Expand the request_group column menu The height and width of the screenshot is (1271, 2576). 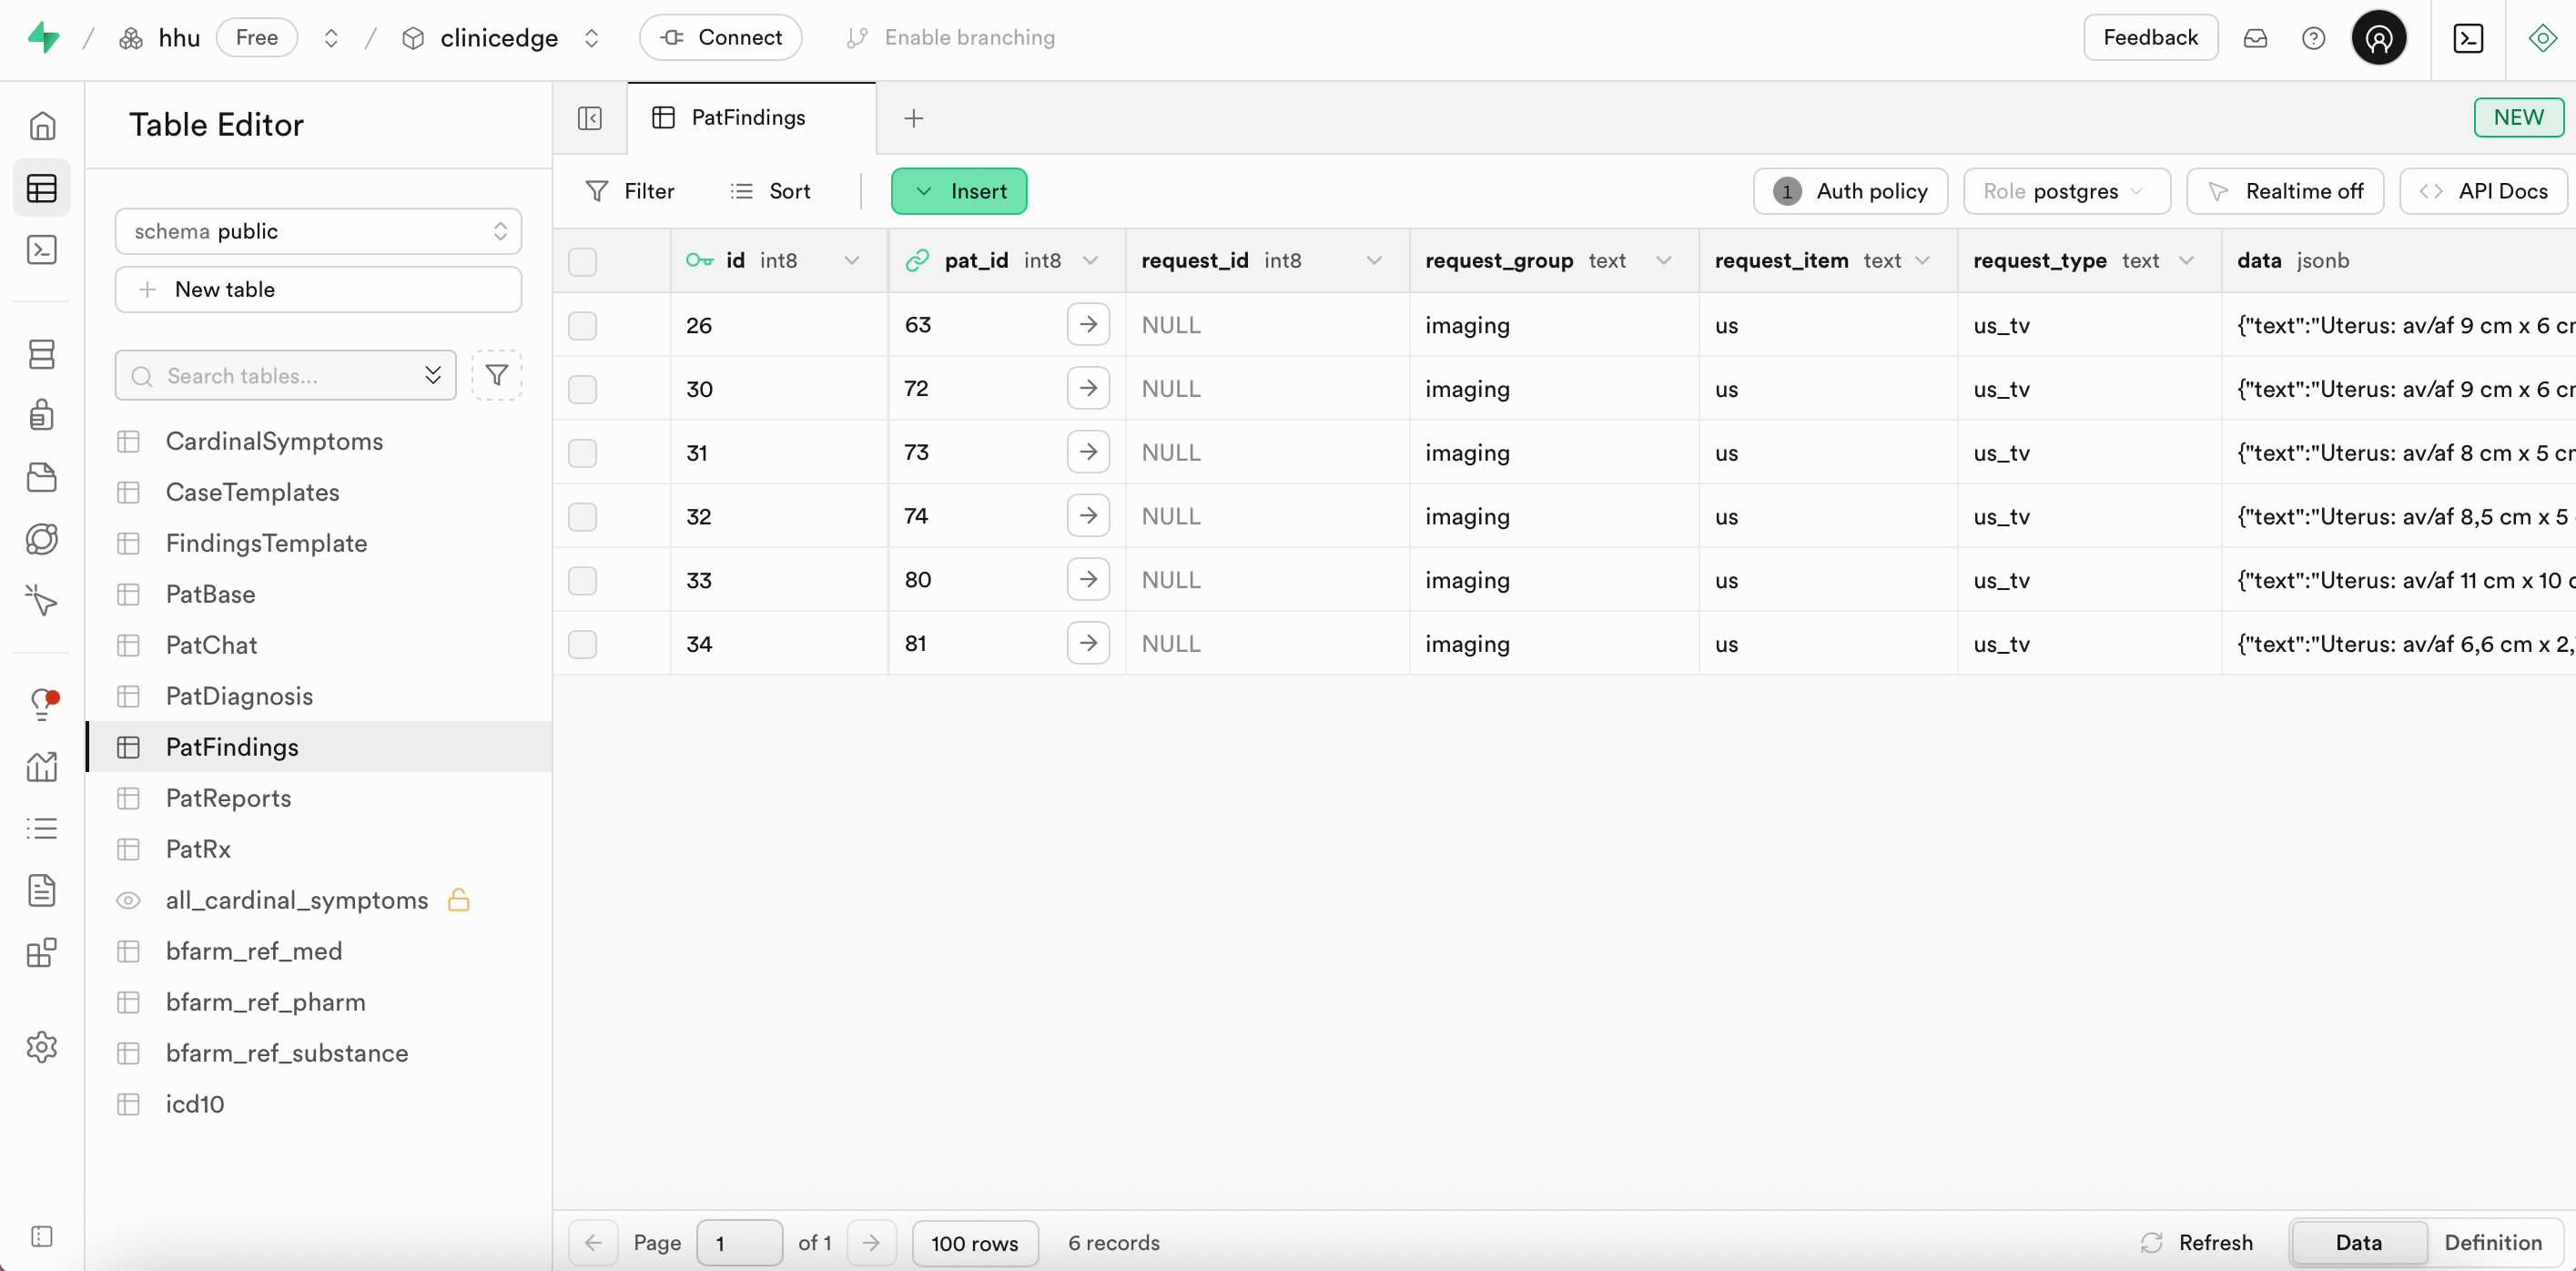(x=1663, y=261)
